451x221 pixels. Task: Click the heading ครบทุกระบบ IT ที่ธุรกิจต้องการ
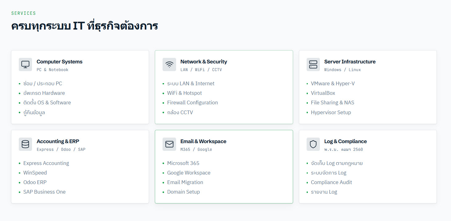point(85,26)
